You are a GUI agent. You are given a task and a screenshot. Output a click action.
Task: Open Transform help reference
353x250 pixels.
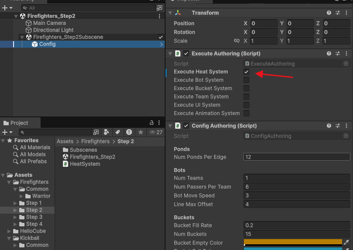coord(329,13)
